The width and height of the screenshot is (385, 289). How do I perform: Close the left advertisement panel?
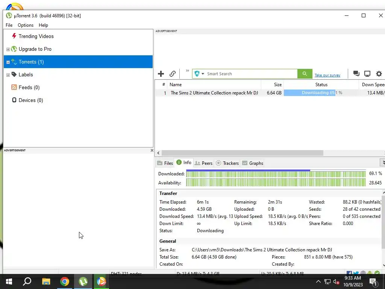[152, 151]
